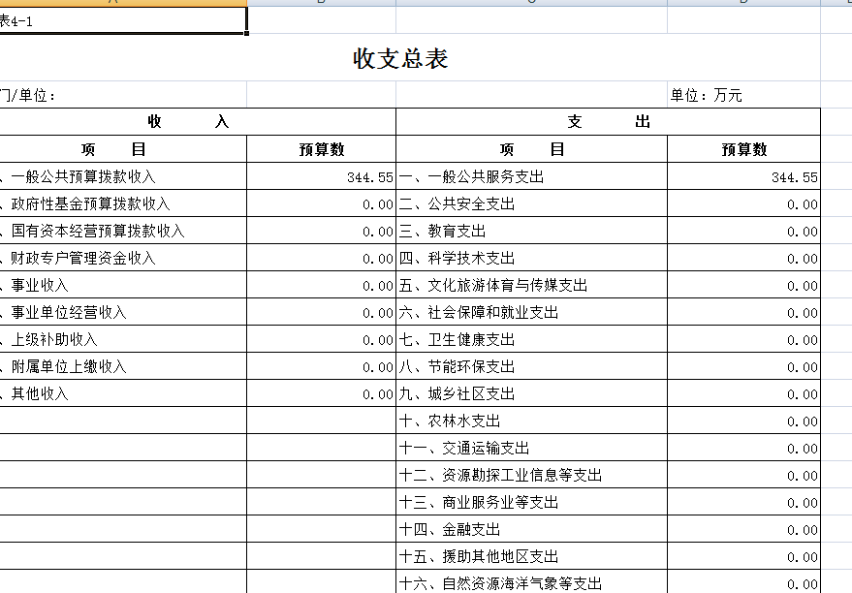Select expenditure budget value 344.55
This screenshot has height=593, width=852.
pyautogui.click(x=743, y=176)
